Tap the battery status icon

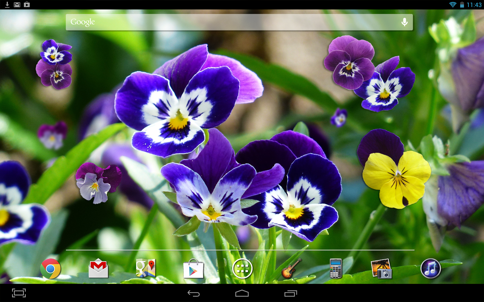click(x=462, y=5)
